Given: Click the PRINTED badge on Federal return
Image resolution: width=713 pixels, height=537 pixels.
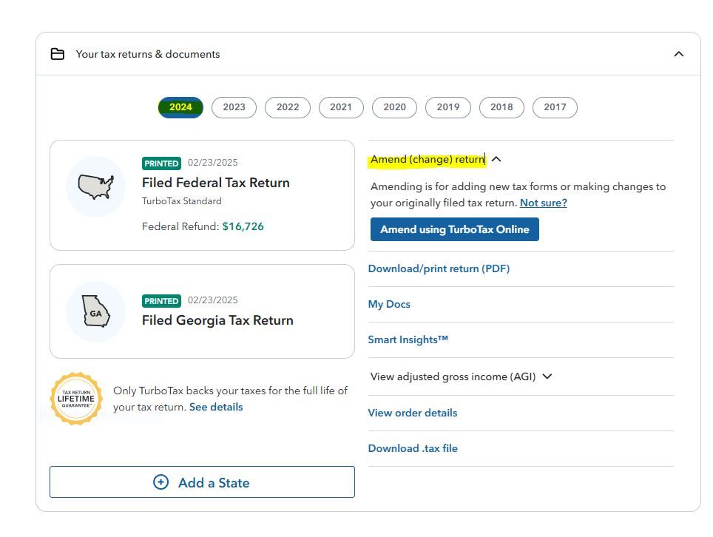Looking at the screenshot, I should click(x=161, y=163).
